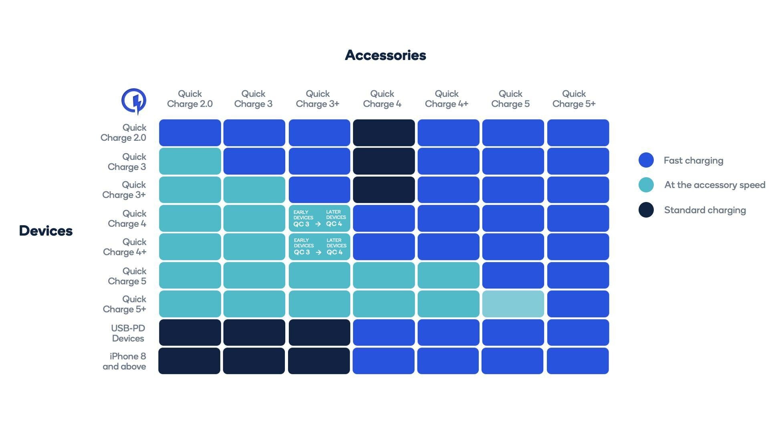Click the Quick Charge 3+ device row label
The image size is (774, 432).
(x=124, y=190)
